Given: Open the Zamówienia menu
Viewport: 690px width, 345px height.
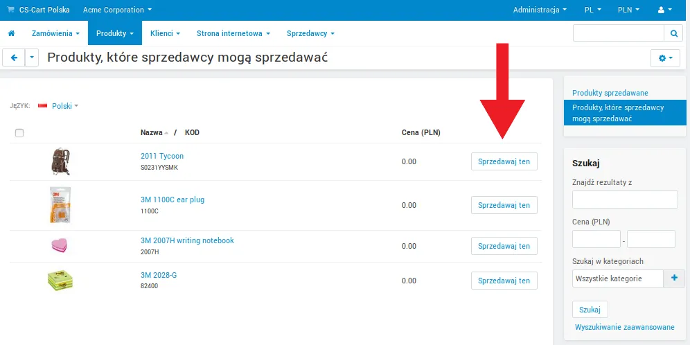Looking at the screenshot, I should pos(55,33).
